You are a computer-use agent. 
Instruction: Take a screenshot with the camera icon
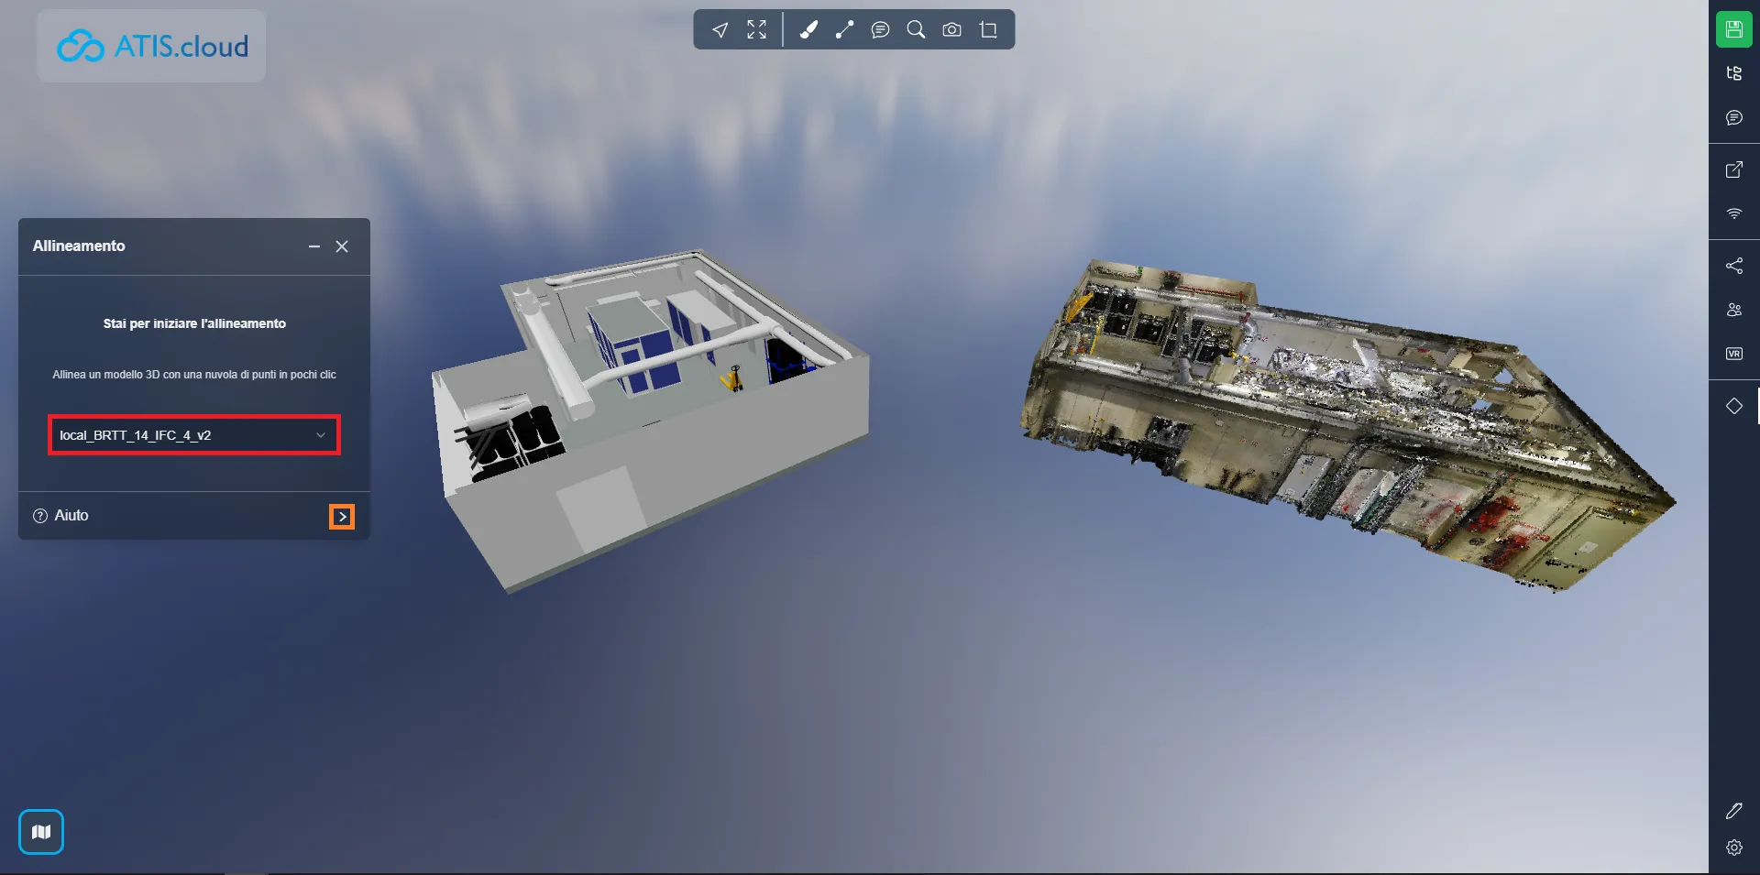pos(952,30)
